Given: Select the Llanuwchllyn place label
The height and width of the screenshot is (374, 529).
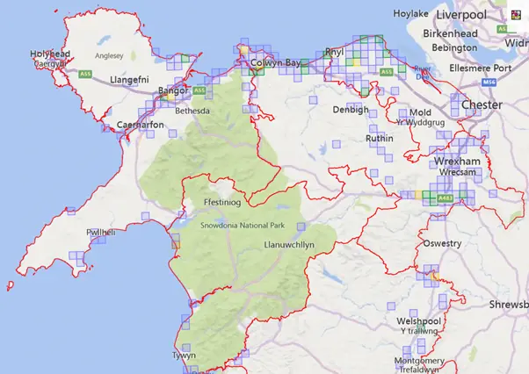Looking at the screenshot, I should tap(289, 246).
